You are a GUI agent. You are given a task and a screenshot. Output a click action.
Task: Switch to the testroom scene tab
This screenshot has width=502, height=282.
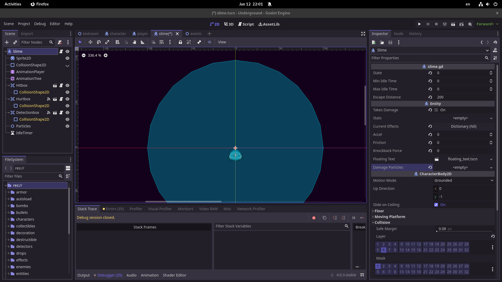[x=90, y=33]
